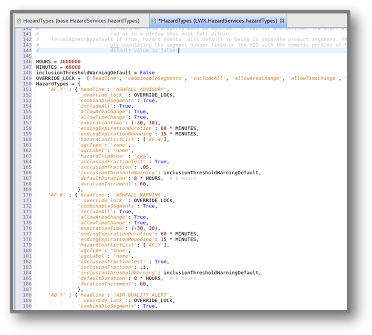Screen dimensions: 372x335
Task: Click 'inclusionFractionTest' key on line 182
Action: coord(112,261)
